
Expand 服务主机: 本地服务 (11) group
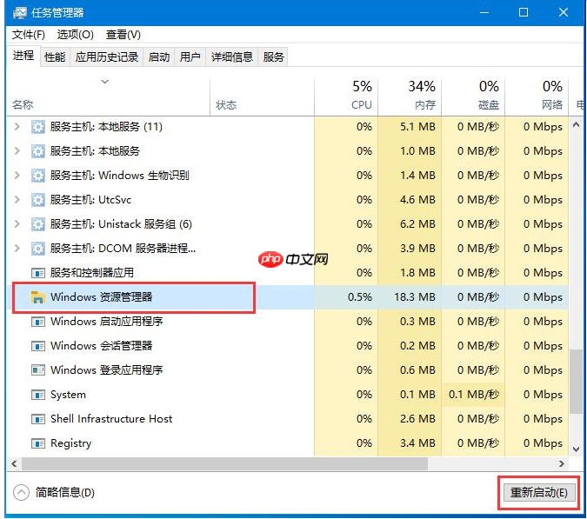pos(17,126)
